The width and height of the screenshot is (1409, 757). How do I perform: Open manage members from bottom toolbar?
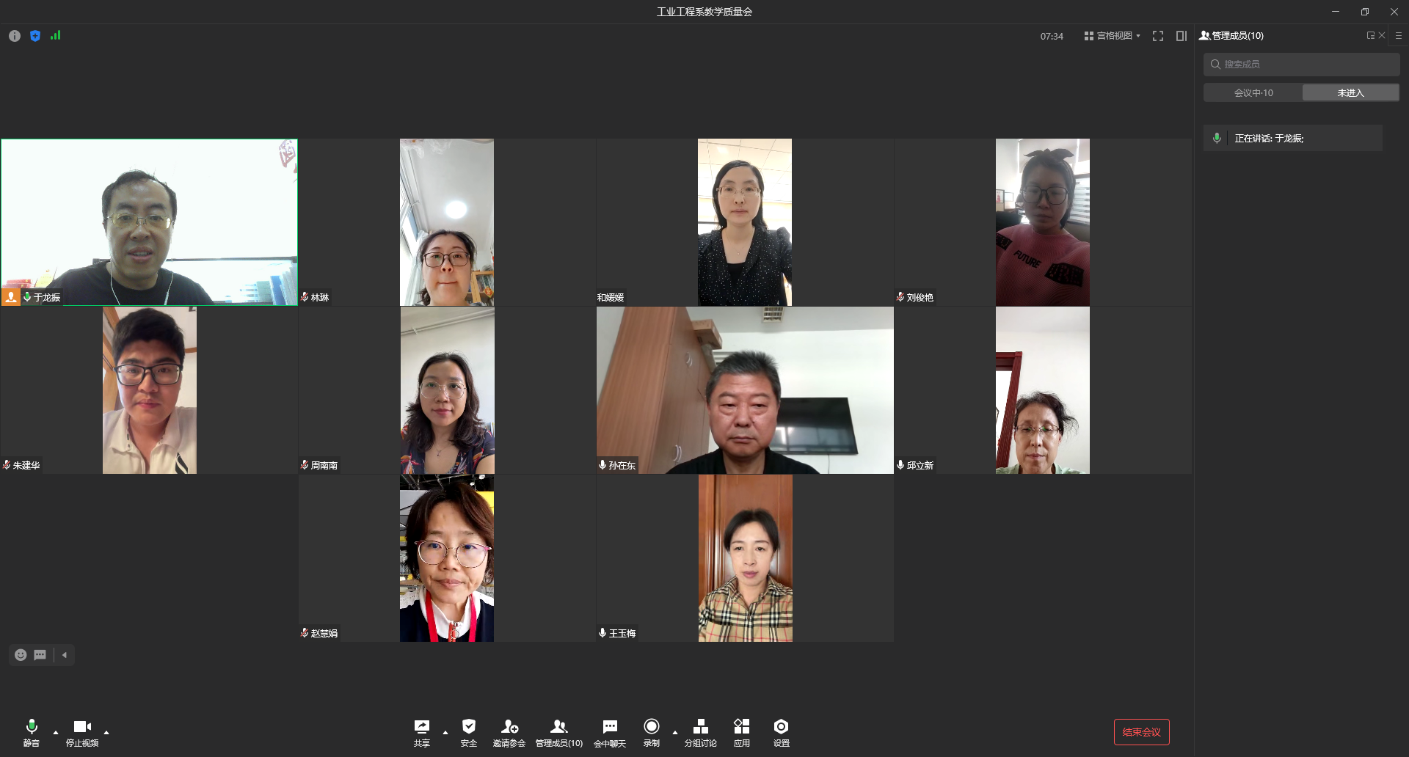558,731
